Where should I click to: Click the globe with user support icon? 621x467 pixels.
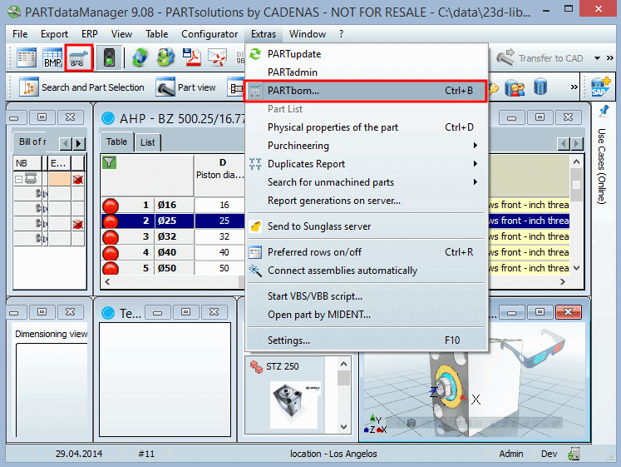[165, 58]
